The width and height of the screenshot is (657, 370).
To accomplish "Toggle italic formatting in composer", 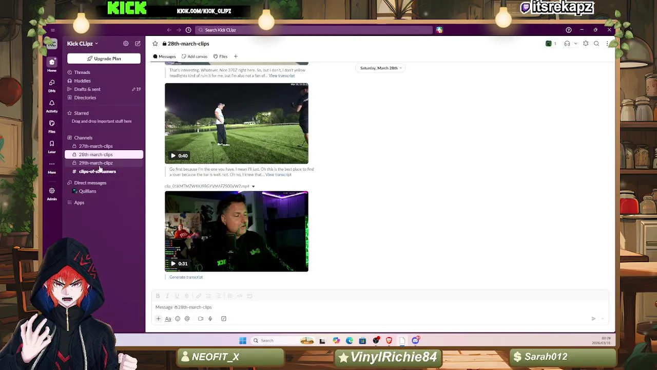I will point(167,296).
